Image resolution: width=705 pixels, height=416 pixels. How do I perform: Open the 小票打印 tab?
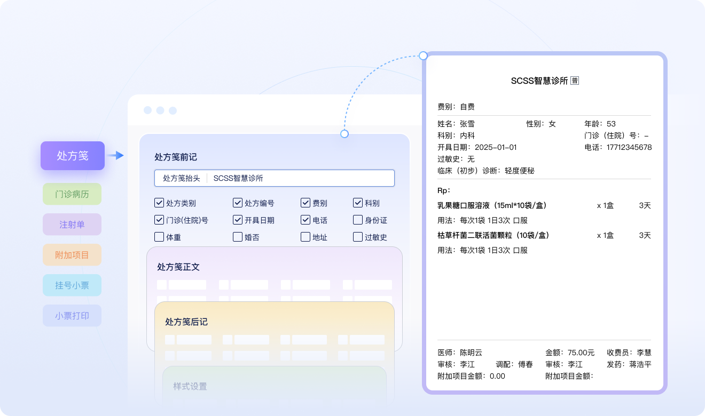[x=72, y=316]
